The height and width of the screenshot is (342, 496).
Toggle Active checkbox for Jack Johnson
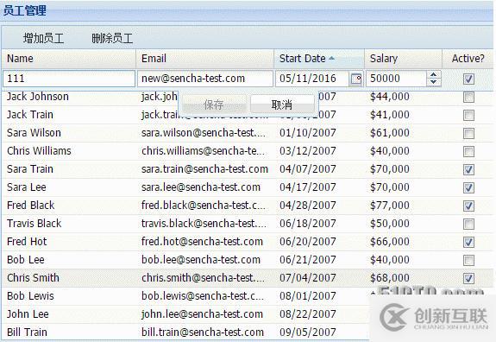pyautogui.click(x=468, y=97)
